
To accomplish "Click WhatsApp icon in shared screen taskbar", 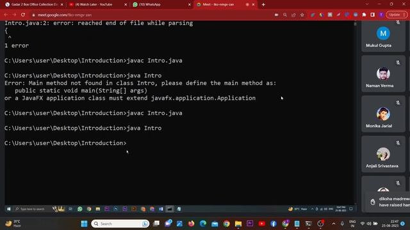I will click(79, 209).
